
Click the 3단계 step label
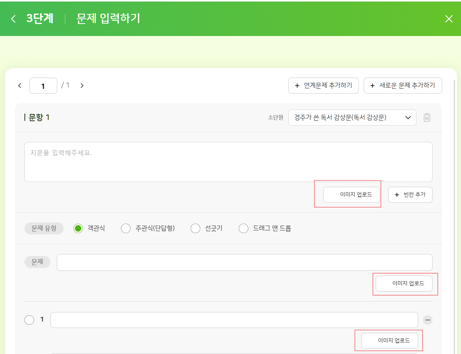point(40,18)
